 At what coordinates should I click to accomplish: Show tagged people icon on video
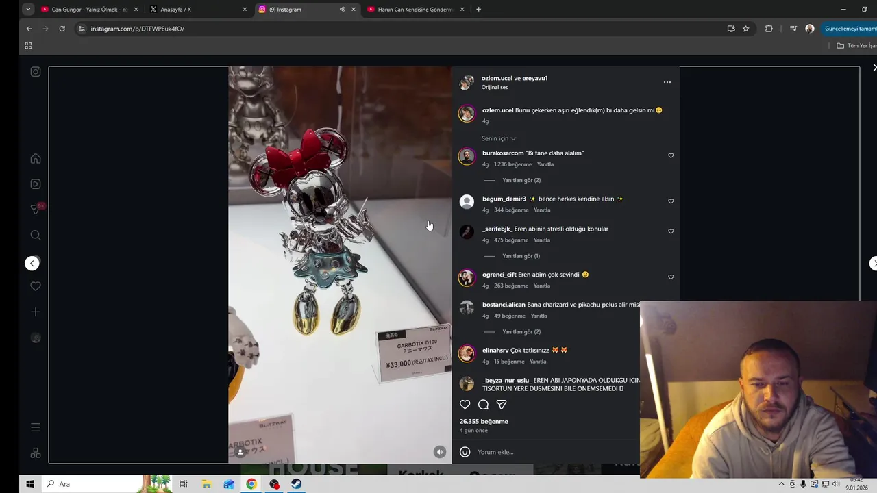click(240, 452)
